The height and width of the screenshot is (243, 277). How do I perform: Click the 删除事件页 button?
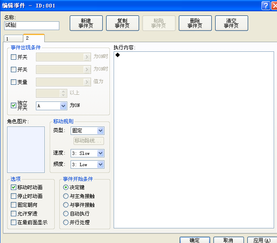(x=195, y=23)
